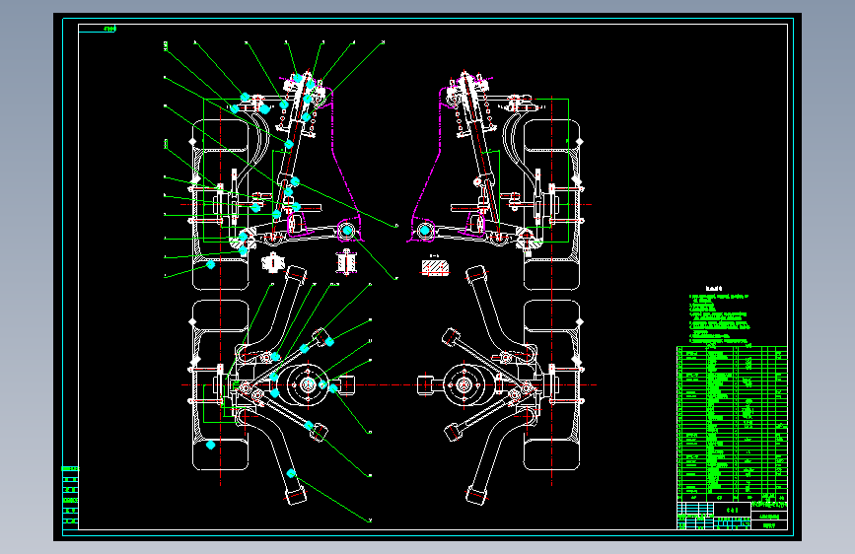This screenshot has width=855, height=554.
Task: Click the title block center name cell
Action: 733,510
